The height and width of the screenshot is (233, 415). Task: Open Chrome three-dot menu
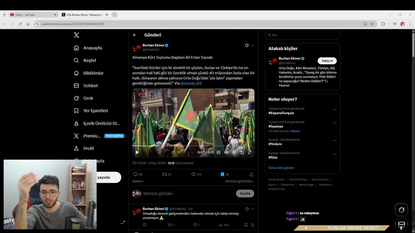pos(410,24)
